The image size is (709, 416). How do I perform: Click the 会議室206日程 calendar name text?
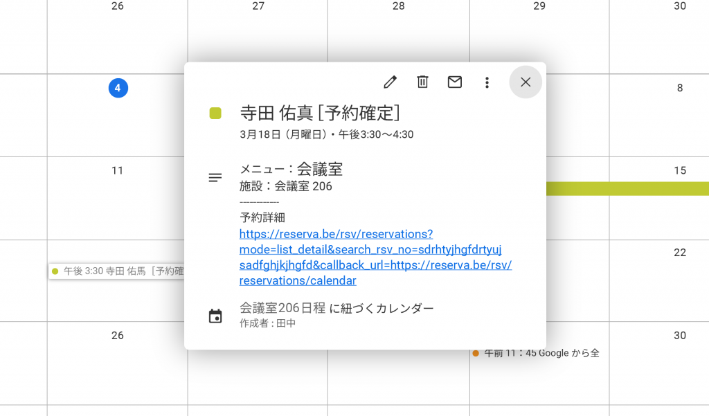tap(282, 309)
